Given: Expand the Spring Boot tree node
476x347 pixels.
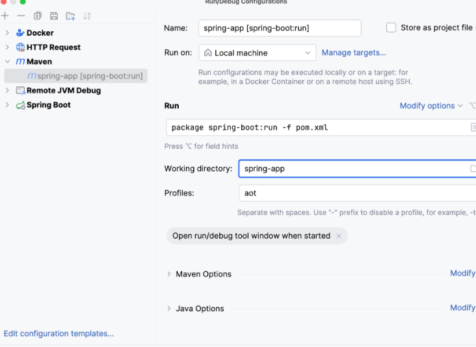Looking at the screenshot, I should click(7, 105).
